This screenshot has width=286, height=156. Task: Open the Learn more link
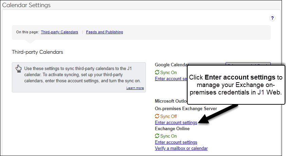click(x=135, y=88)
